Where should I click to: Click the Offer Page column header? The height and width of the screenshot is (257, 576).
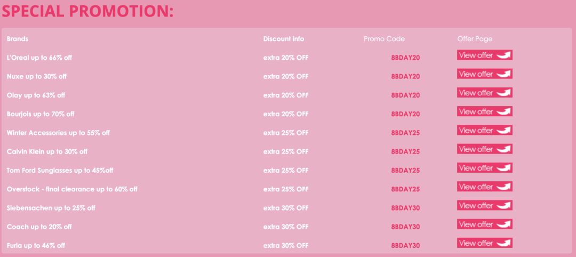(x=475, y=39)
